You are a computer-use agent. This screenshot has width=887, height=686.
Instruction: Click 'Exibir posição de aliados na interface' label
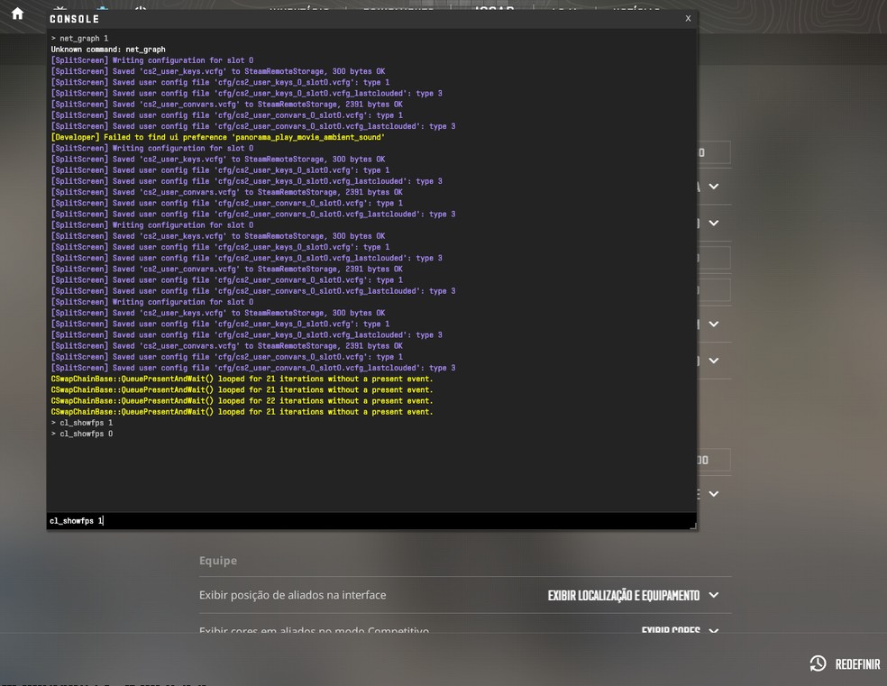coord(292,595)
